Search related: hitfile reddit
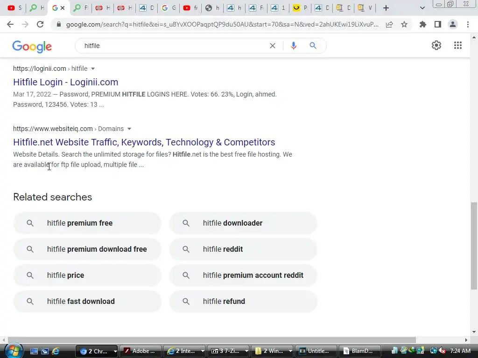Screen dimensions: 478x358 pyautogui.click(x=243, y=249)
